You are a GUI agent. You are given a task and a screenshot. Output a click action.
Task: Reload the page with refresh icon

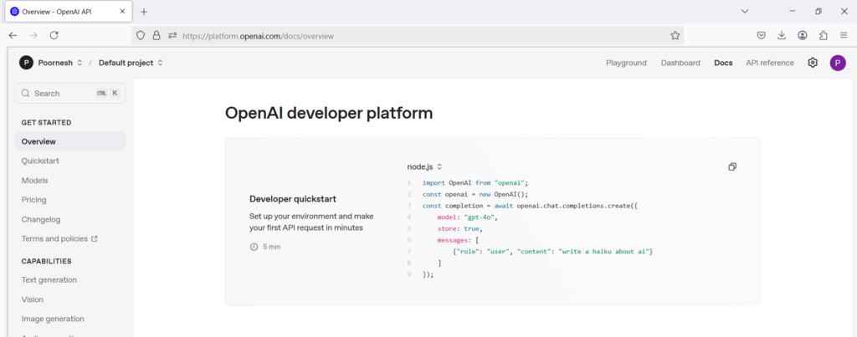tap(54, 35)
